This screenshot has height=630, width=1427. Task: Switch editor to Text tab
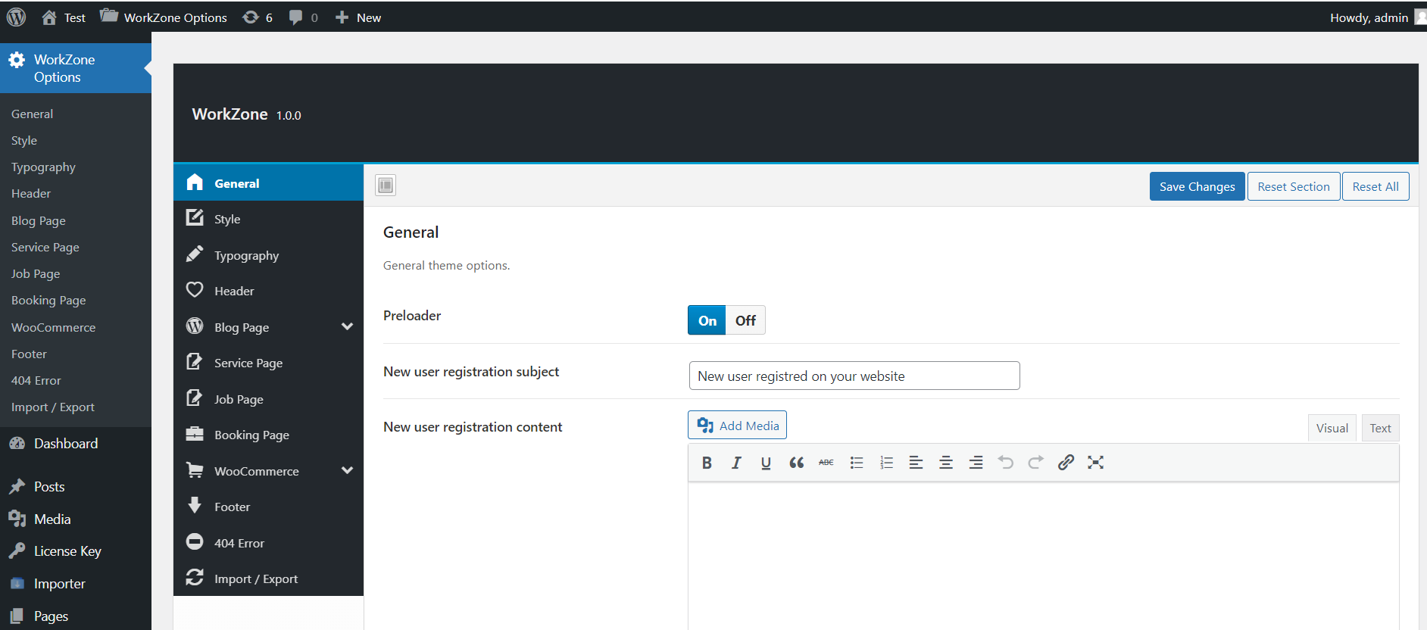tap(1380, 429)
